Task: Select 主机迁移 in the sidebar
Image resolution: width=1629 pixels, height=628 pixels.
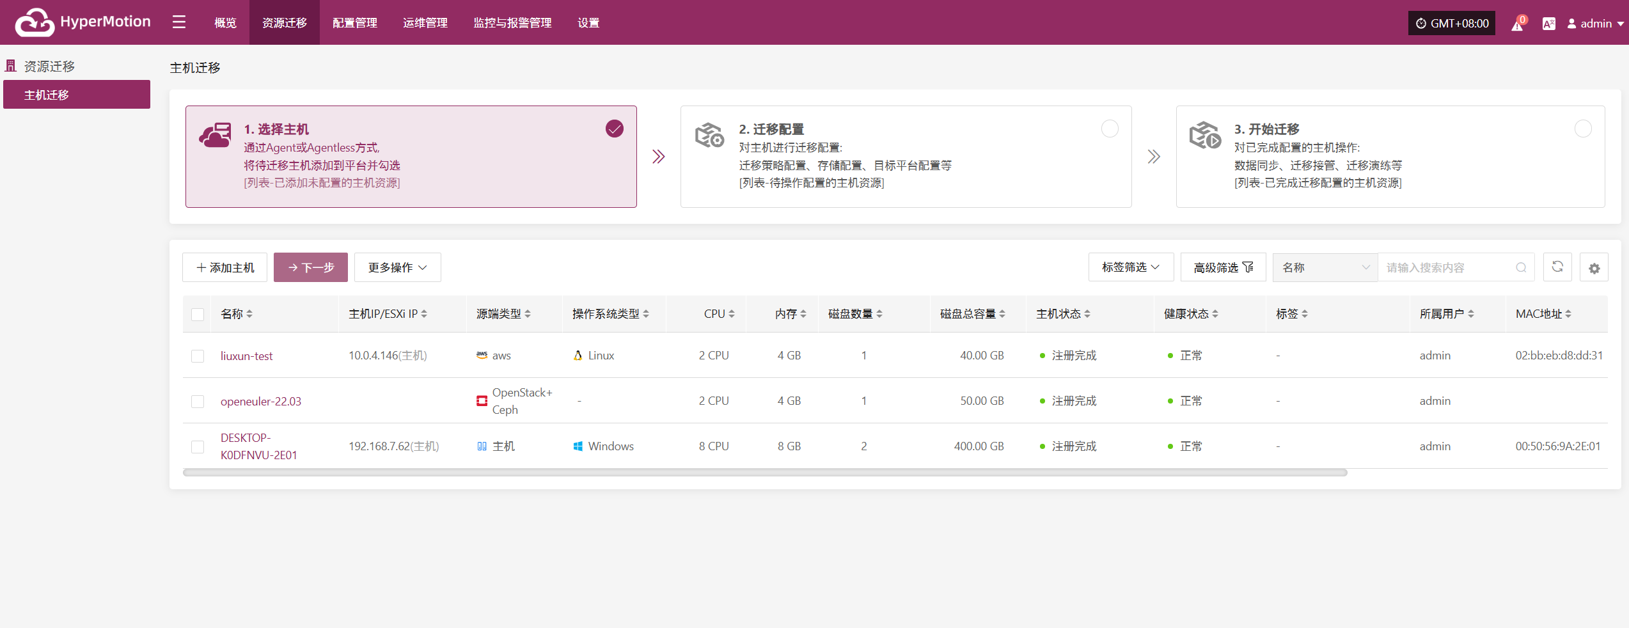Action: pyautogui.click(x=77, y=95)
